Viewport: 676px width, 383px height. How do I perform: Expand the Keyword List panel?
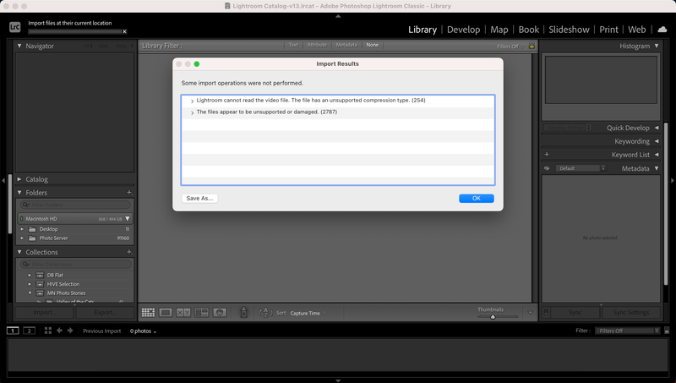tap(657, 155)
